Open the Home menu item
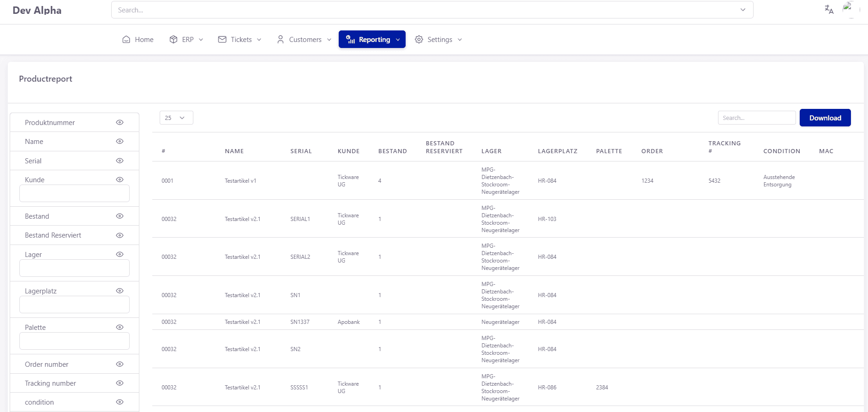The image size is (868, 412). 138,40
